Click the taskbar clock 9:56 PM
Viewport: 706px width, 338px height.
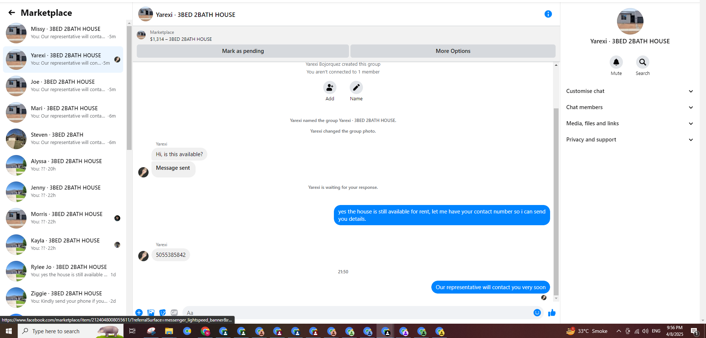pyautogui.click(x=674, y=331)
